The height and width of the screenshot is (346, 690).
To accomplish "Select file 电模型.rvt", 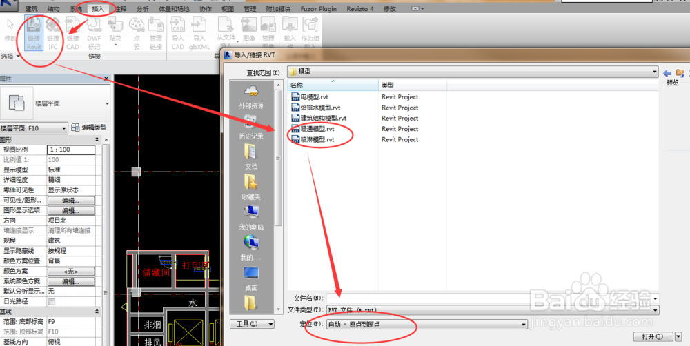I will click(x=310, y=96).
